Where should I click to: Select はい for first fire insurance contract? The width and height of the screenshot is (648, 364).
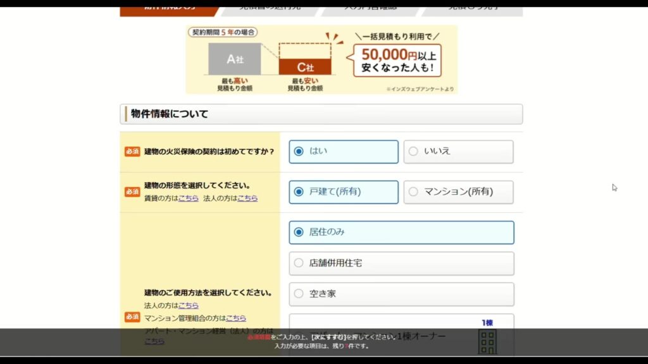tap(344, 152)
